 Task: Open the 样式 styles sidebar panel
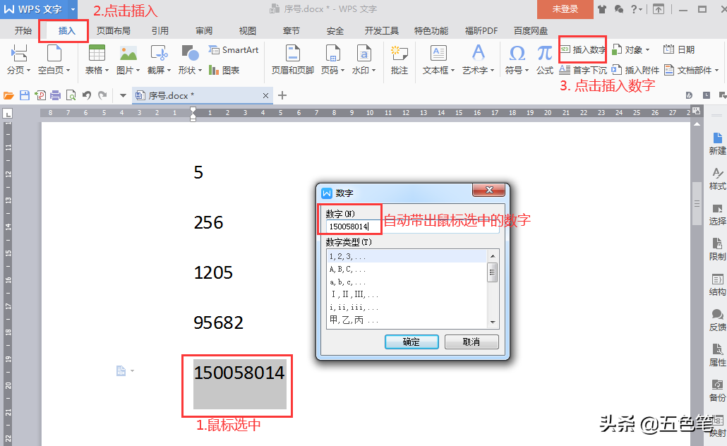point(717,179)
